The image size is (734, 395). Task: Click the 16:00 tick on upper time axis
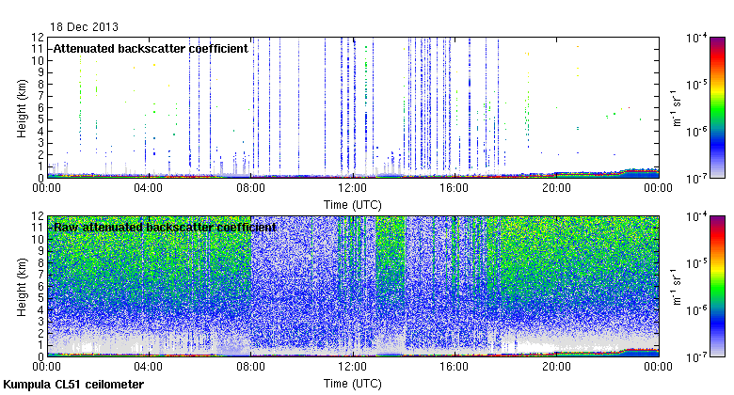455,187
